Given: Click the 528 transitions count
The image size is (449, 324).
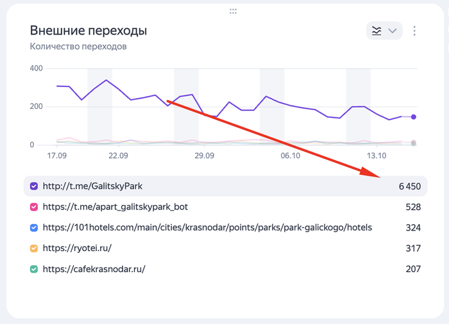Looking at the screenshot, I should [413, 207].
